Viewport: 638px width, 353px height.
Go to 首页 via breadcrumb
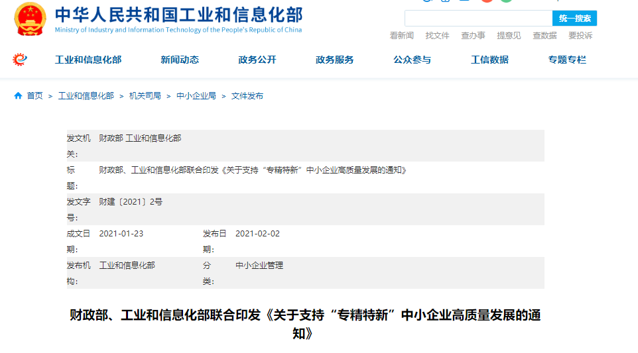(35, 96)
